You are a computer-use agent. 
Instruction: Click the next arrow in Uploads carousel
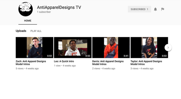pos(168,48)
